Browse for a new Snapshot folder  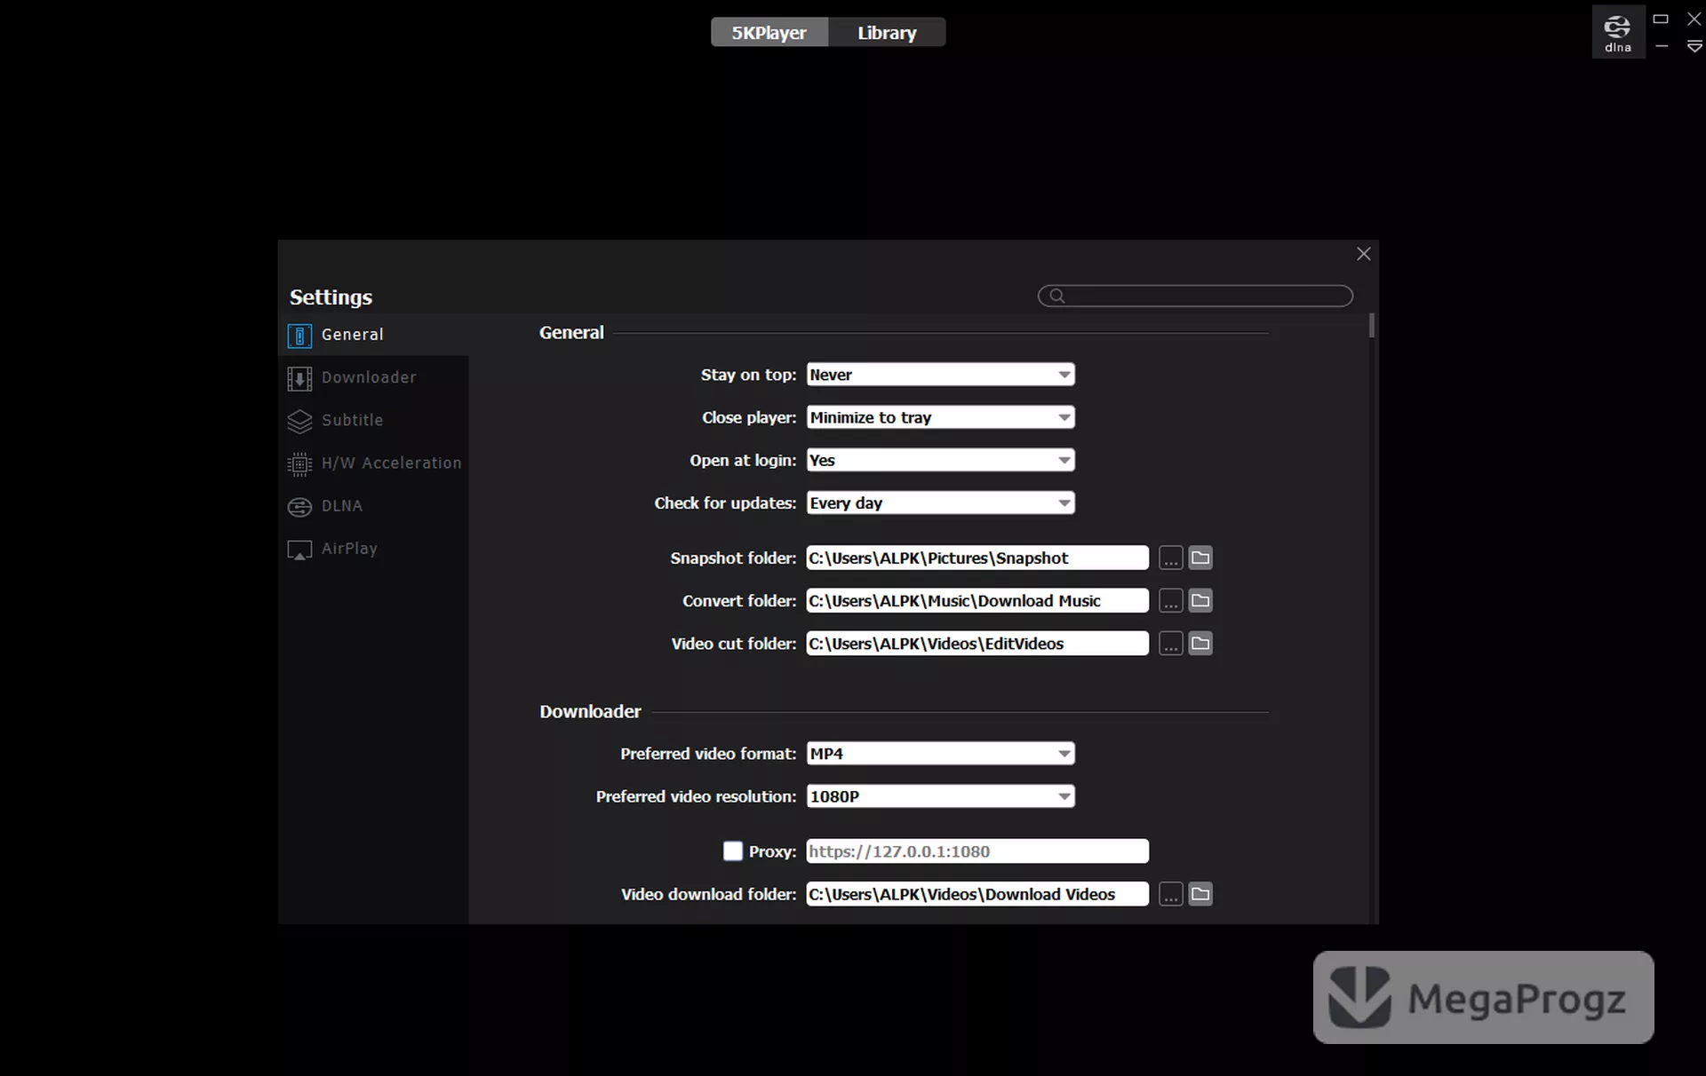[x=1171, y=558]
